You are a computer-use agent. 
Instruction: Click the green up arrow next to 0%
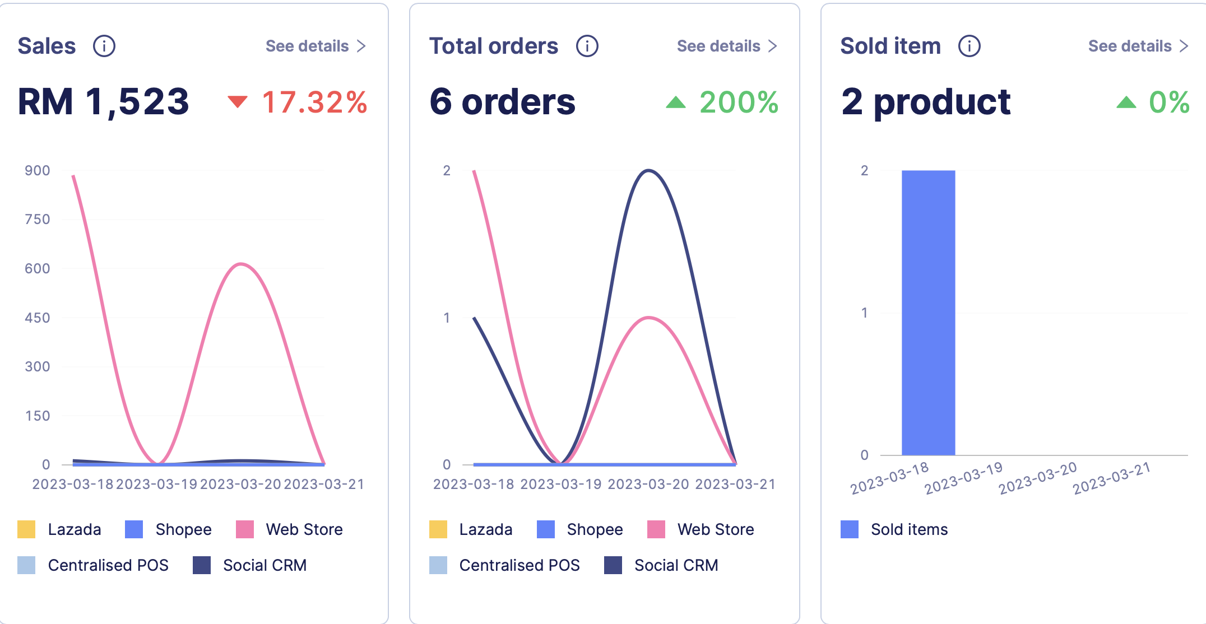click(1126, 102)
